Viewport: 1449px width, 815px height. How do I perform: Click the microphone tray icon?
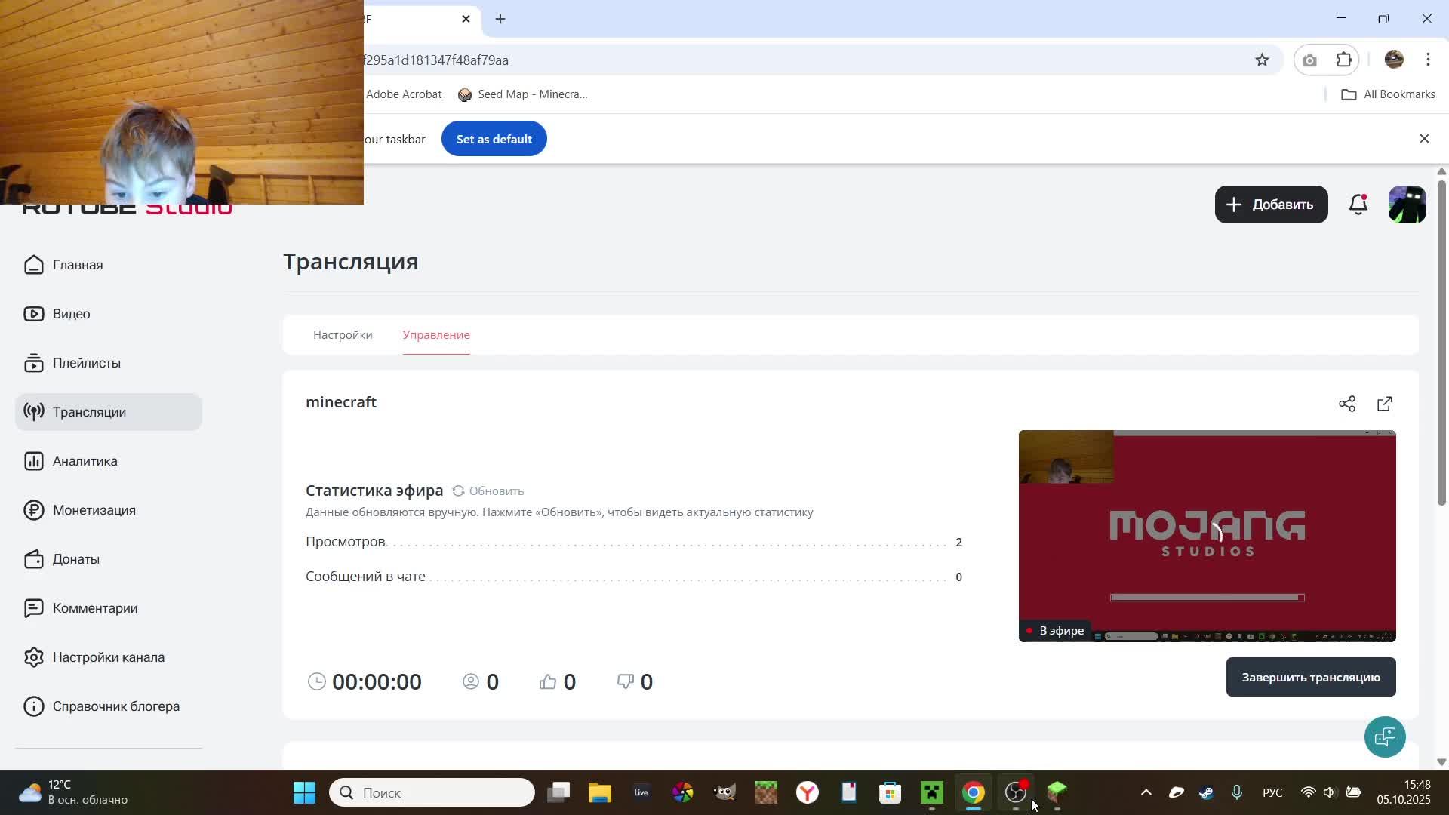(x=1236, y=792)
